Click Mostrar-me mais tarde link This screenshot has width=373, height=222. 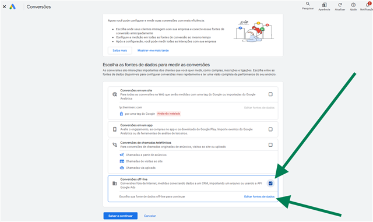(x=153, y=51)
